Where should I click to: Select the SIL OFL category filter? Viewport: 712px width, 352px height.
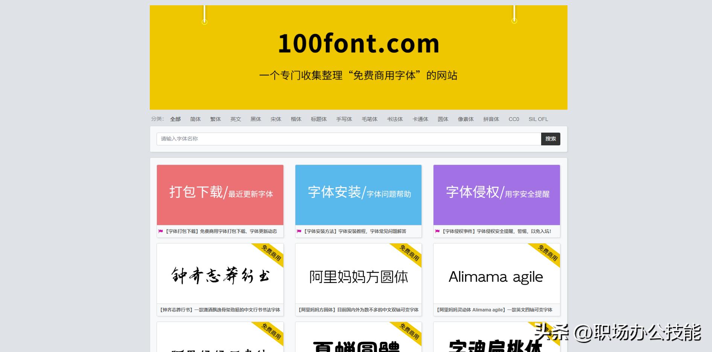[538, 119]
